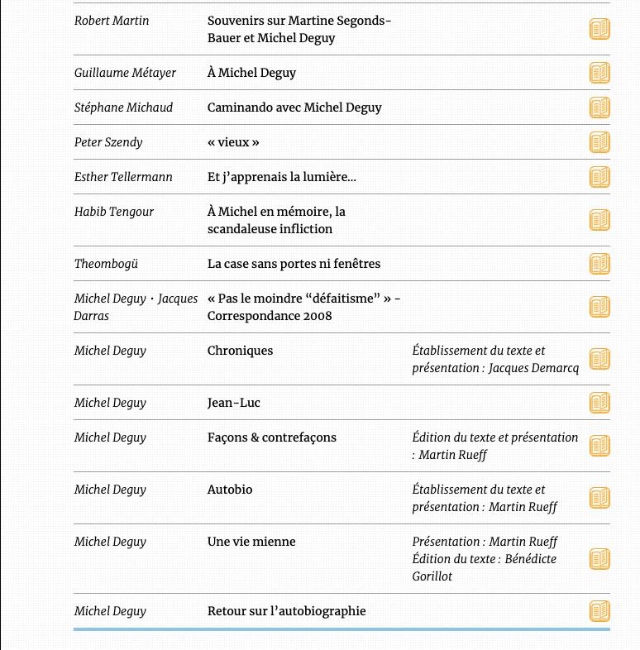
Task: Open book icon for Une vie mienne
Action: tap(599, 559)
